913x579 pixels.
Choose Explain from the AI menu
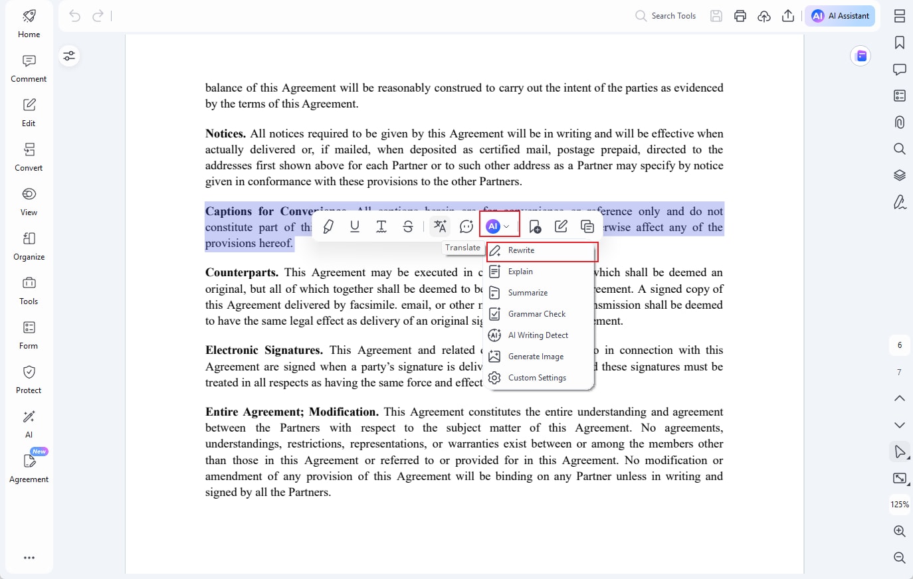click(x=539, y=272)
